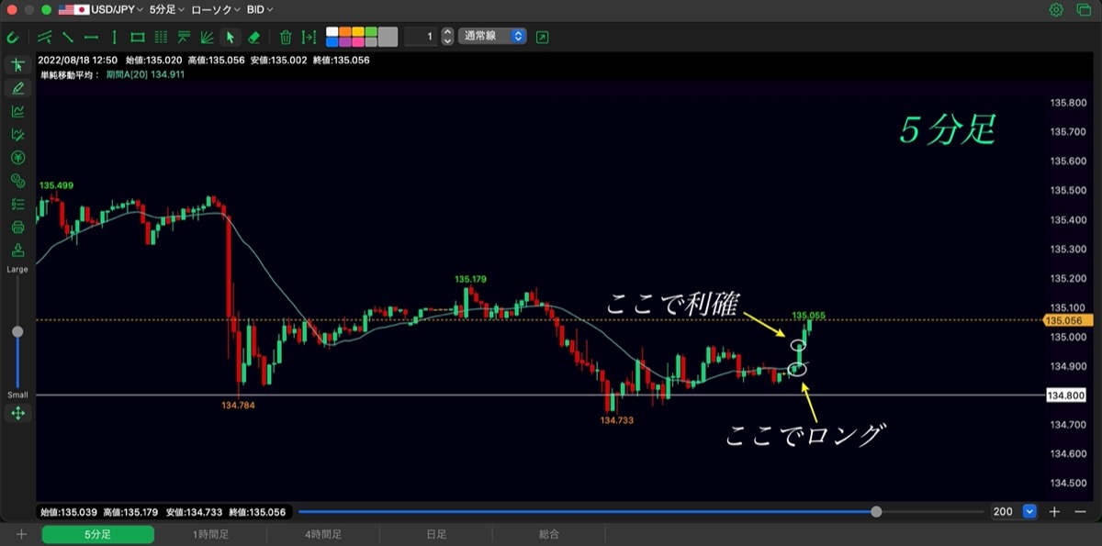The image size is (1102, 546).
Task: Open the 通常線 line style dropdown
Action: pyautogui.click(x=493, y=37)
